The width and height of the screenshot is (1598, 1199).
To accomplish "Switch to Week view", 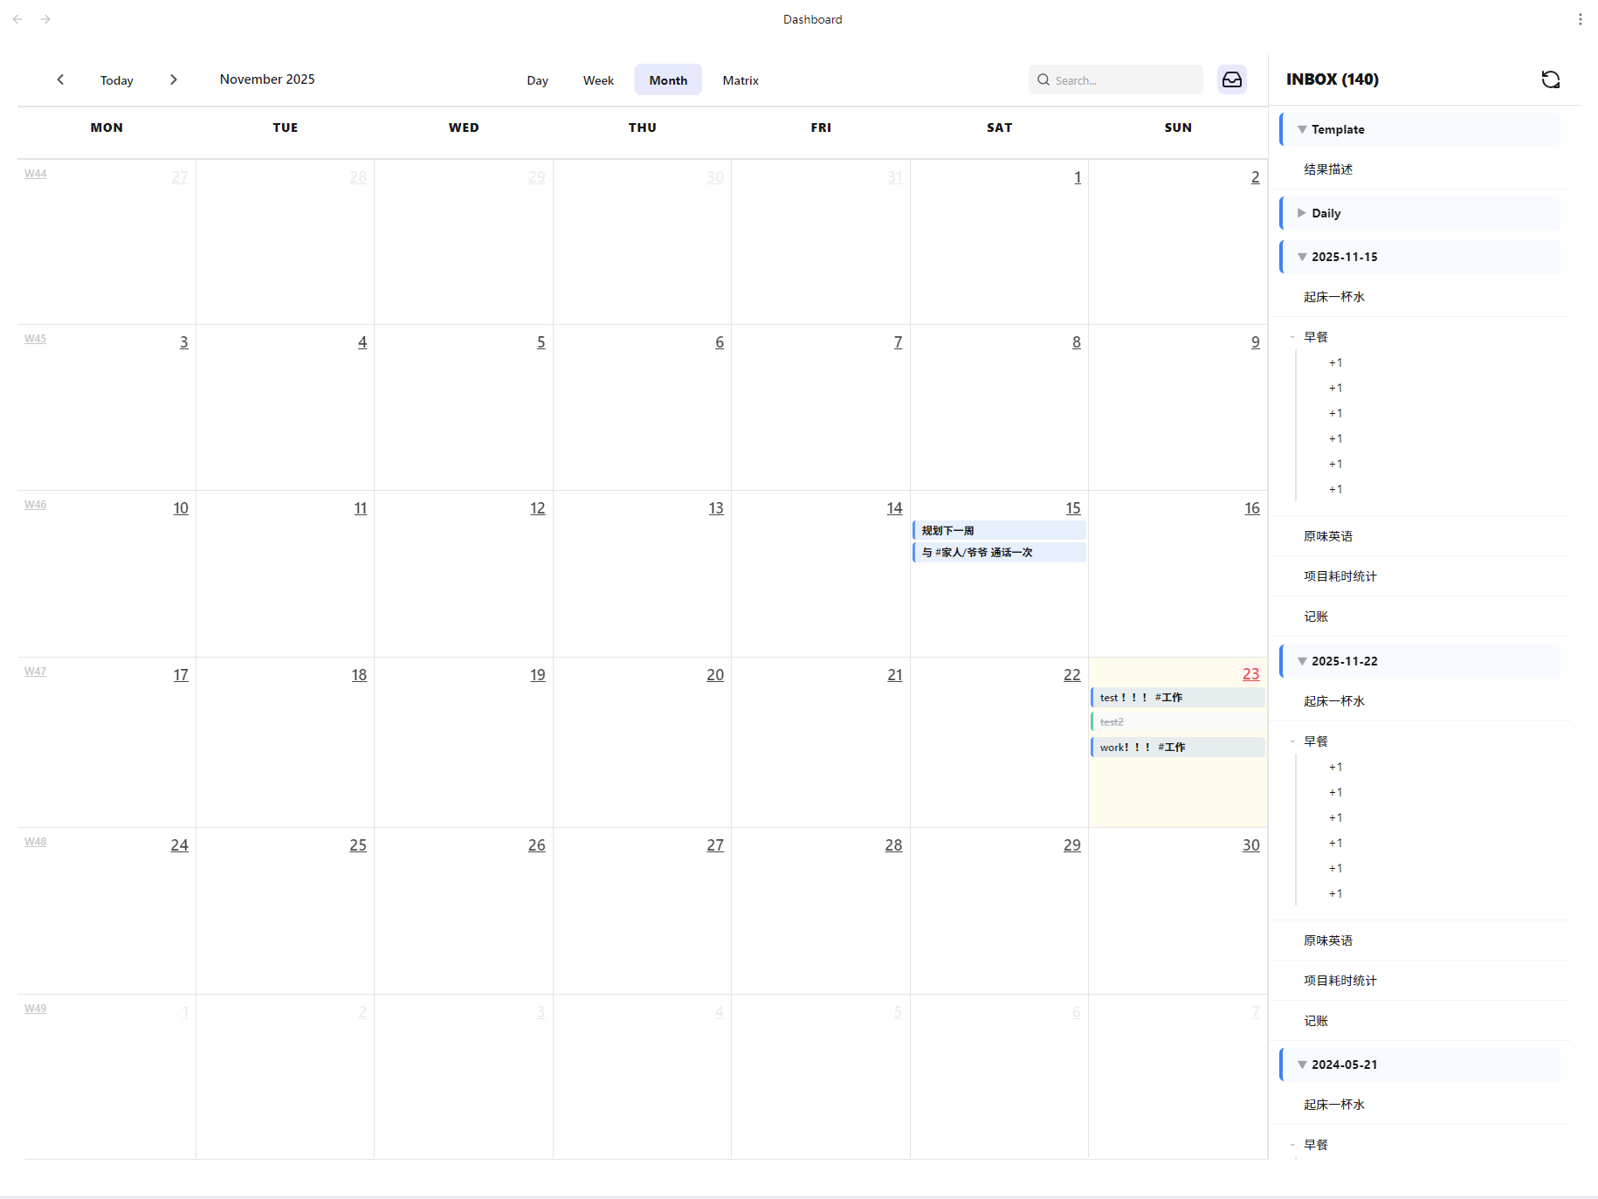I will tap(597, 79).
